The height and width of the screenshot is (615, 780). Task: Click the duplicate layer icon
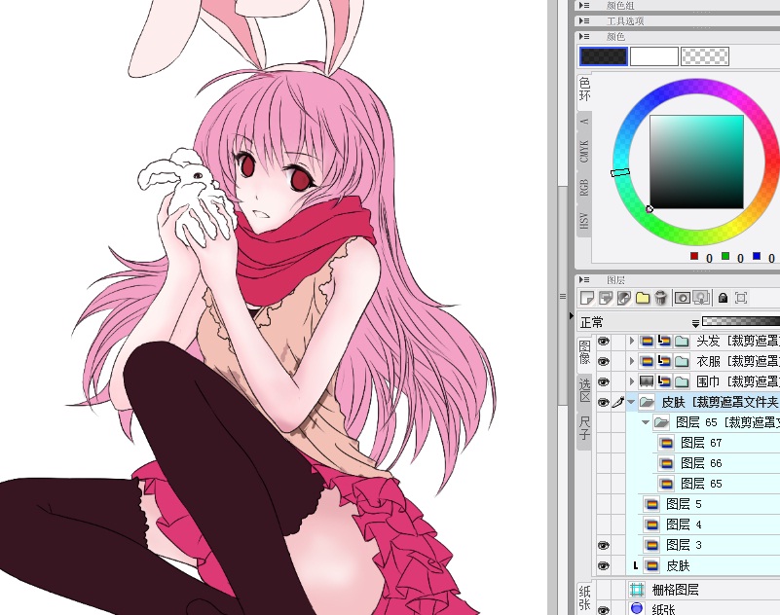click(x=606, y=298)
